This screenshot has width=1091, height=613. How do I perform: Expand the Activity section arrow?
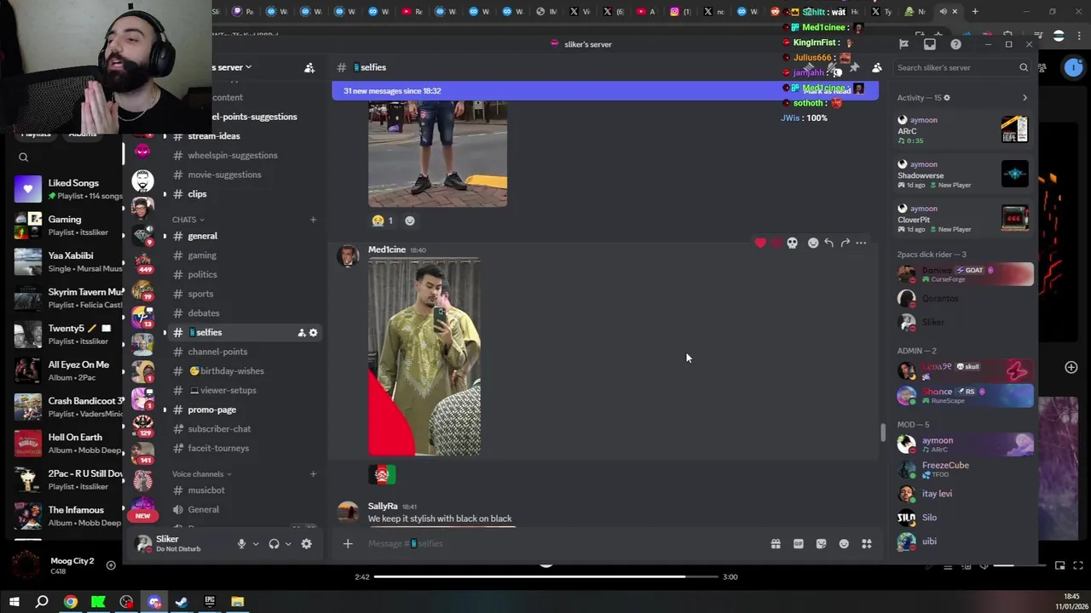point(1025,98)
